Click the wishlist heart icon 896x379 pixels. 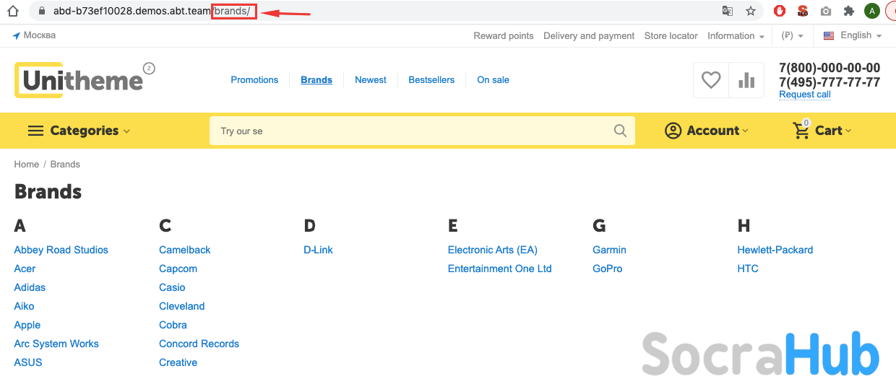pos(711,80)
